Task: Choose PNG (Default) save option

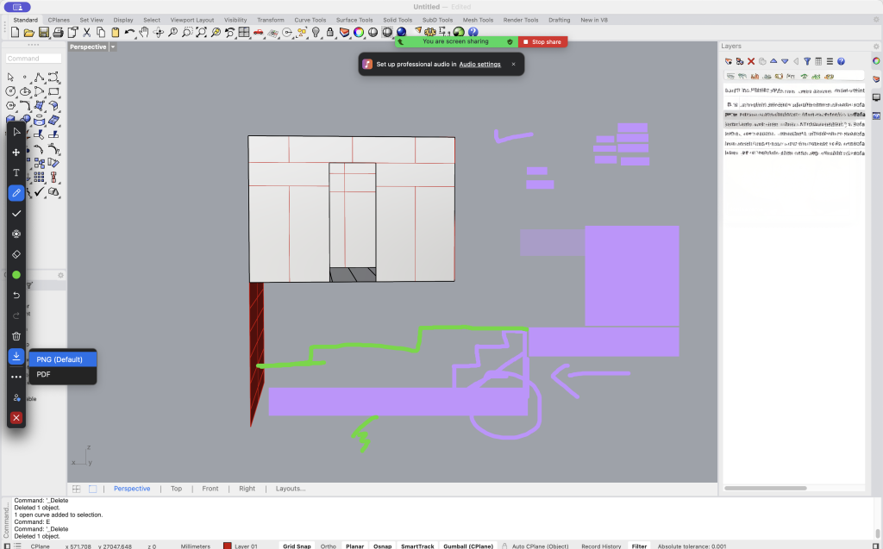Action: pos(59,359)
